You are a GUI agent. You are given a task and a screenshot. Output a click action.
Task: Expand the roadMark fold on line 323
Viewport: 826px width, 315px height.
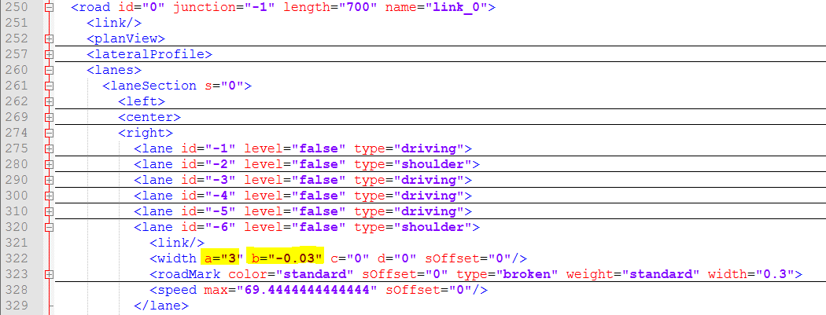point(49,274)
